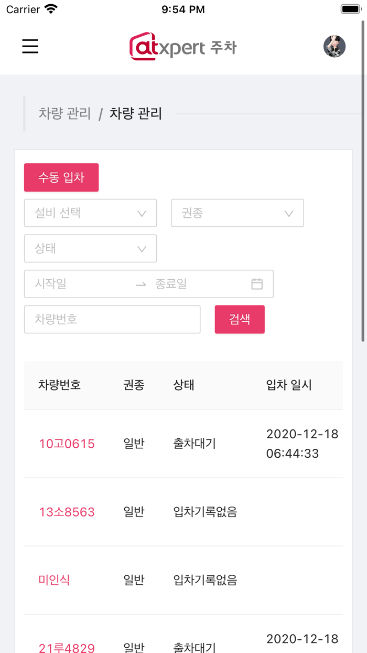
Task: Open the calendar date picker icon
Action: [x=256, y=283]
